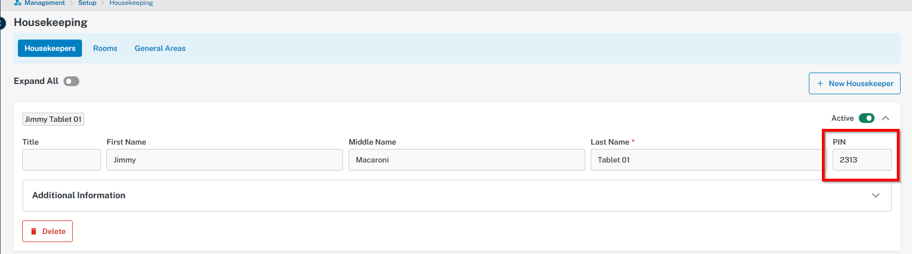Click into the Title input field
Screen dimensions: 912x254
[61, 160]
